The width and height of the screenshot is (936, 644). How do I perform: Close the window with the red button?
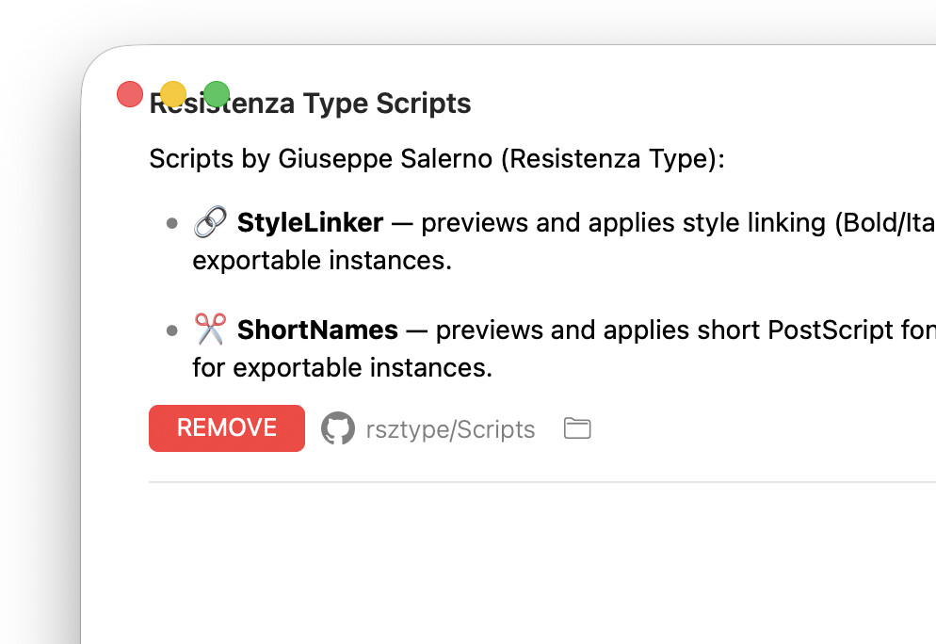pyautogui.click(x=130, y=94)
